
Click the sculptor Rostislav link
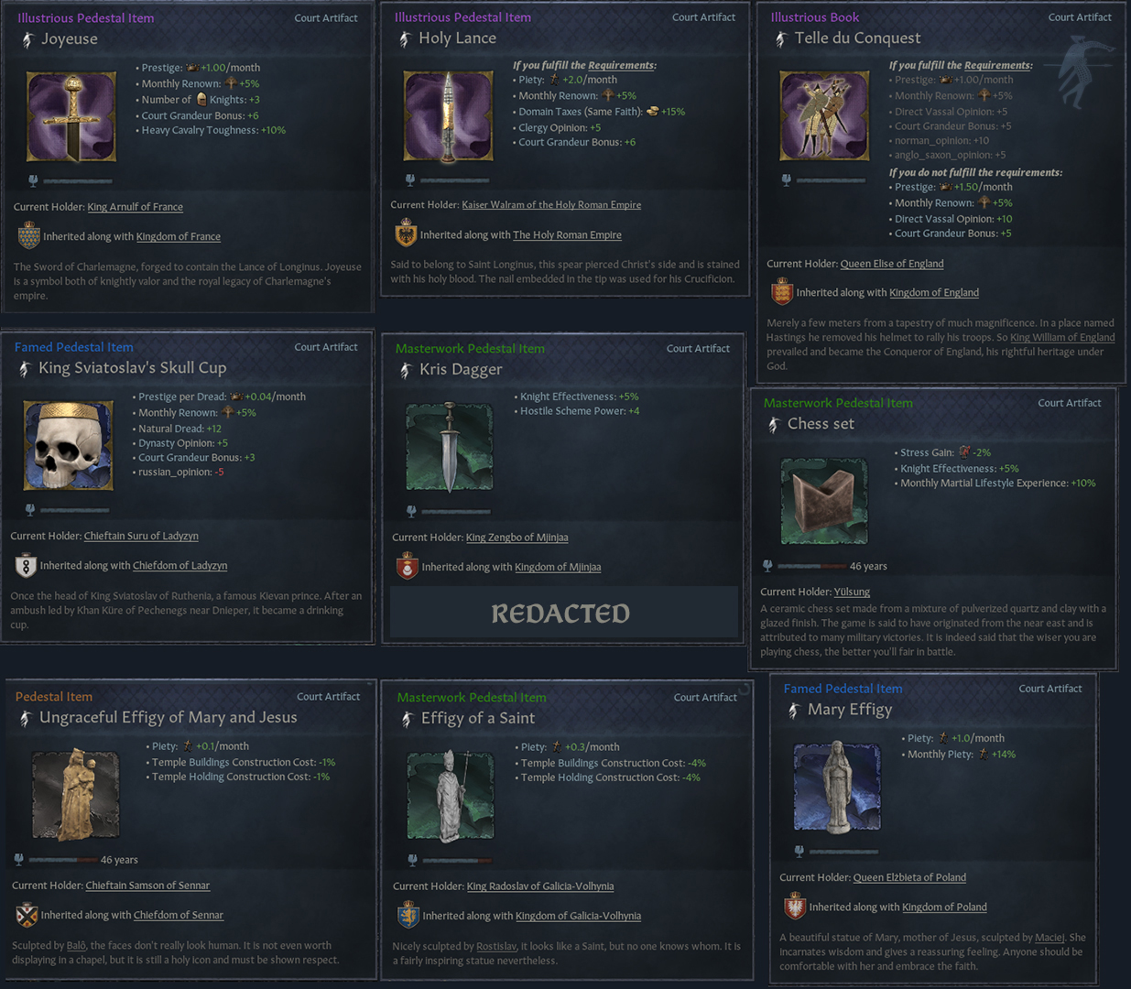tap(496, 946)
